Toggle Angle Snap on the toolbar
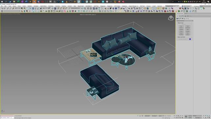 (61, 8)
